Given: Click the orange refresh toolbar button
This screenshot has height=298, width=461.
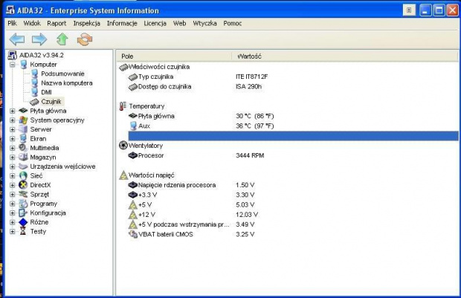Looking at the screenshot, I should coord(85,39).
